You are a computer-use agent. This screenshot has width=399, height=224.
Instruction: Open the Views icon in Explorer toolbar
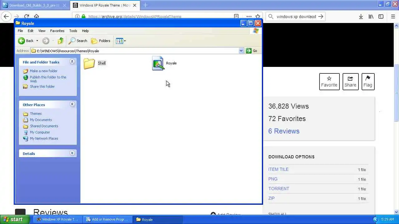click(119, 41)
